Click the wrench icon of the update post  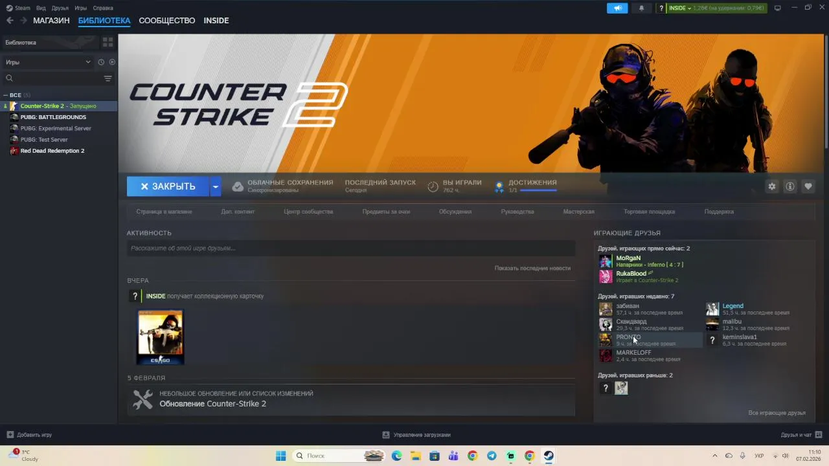142,399
